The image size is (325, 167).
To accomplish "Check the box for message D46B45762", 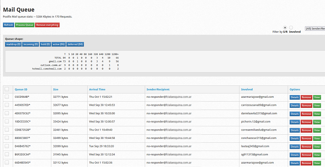I will (7, 146).
